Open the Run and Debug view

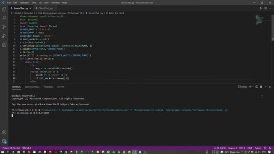tap(4, 36)
